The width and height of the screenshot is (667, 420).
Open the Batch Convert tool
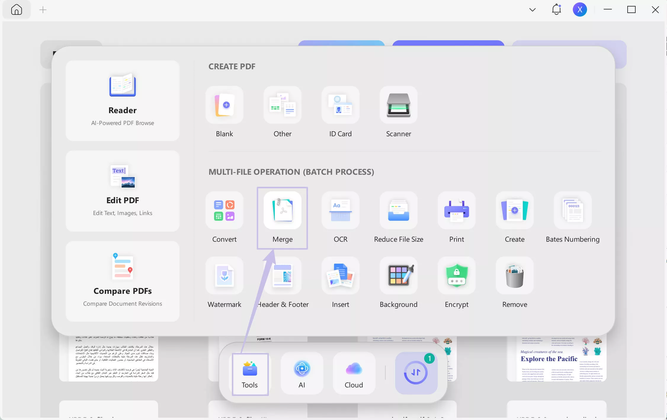(224, 211)
